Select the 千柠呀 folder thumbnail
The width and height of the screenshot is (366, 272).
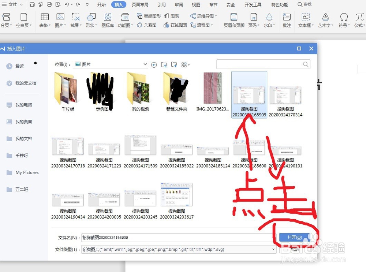[68, 92]
